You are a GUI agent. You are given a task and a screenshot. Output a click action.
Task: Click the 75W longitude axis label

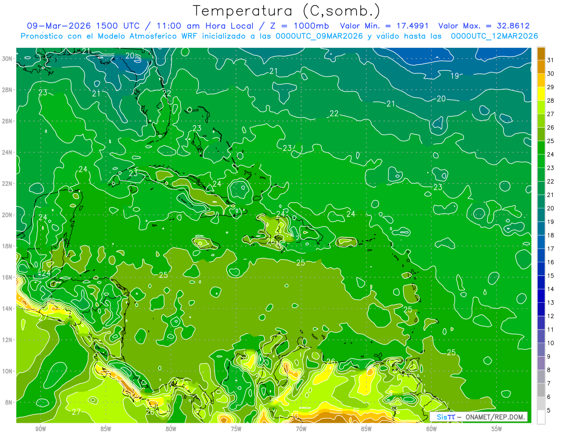236,429
